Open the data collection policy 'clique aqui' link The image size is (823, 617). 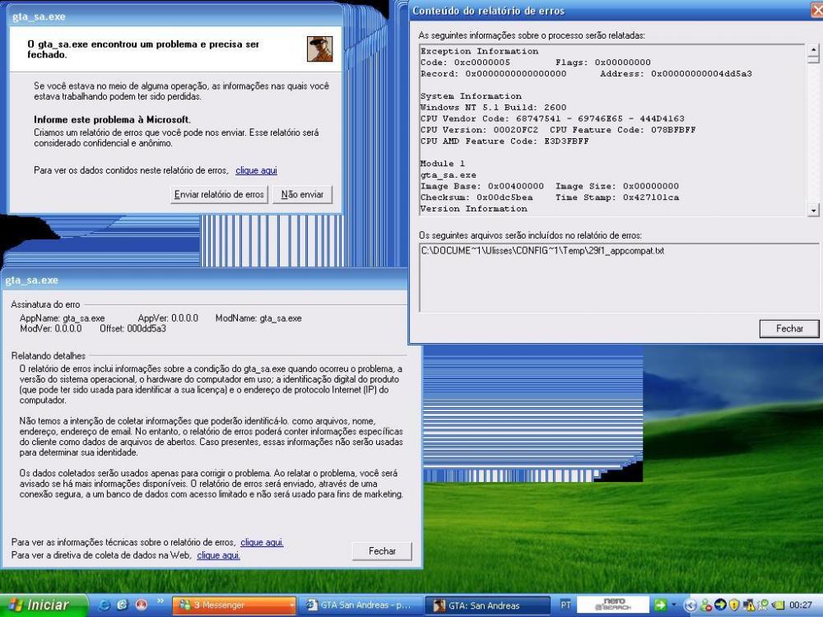(218, 555)
